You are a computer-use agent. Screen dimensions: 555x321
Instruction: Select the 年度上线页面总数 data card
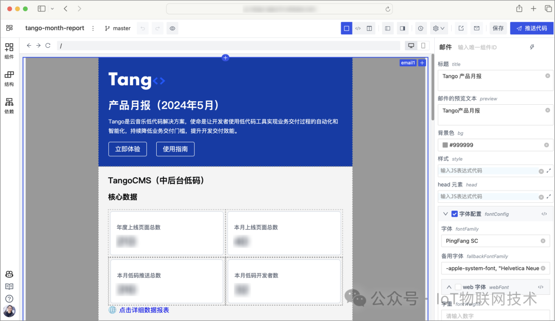click(x=166, y=233)
